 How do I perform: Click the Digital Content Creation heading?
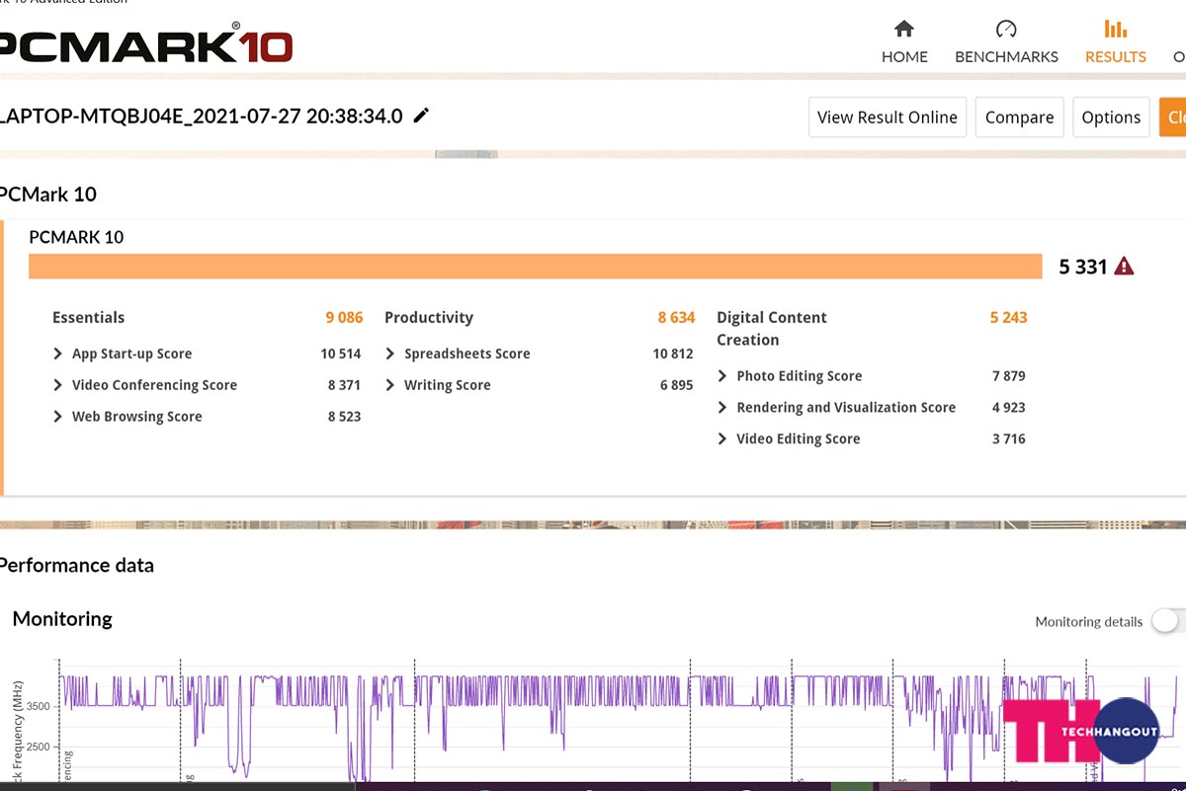[x=772, y=328]
